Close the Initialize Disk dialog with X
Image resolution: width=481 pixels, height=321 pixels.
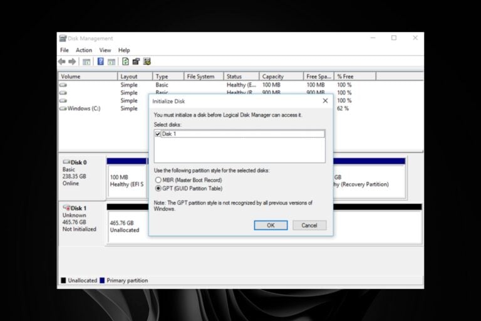pos(324,100)
